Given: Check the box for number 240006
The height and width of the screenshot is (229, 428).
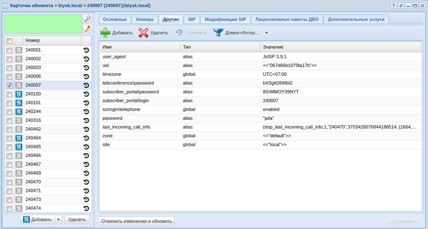Looking at the screenshot, I should [9, 77].
